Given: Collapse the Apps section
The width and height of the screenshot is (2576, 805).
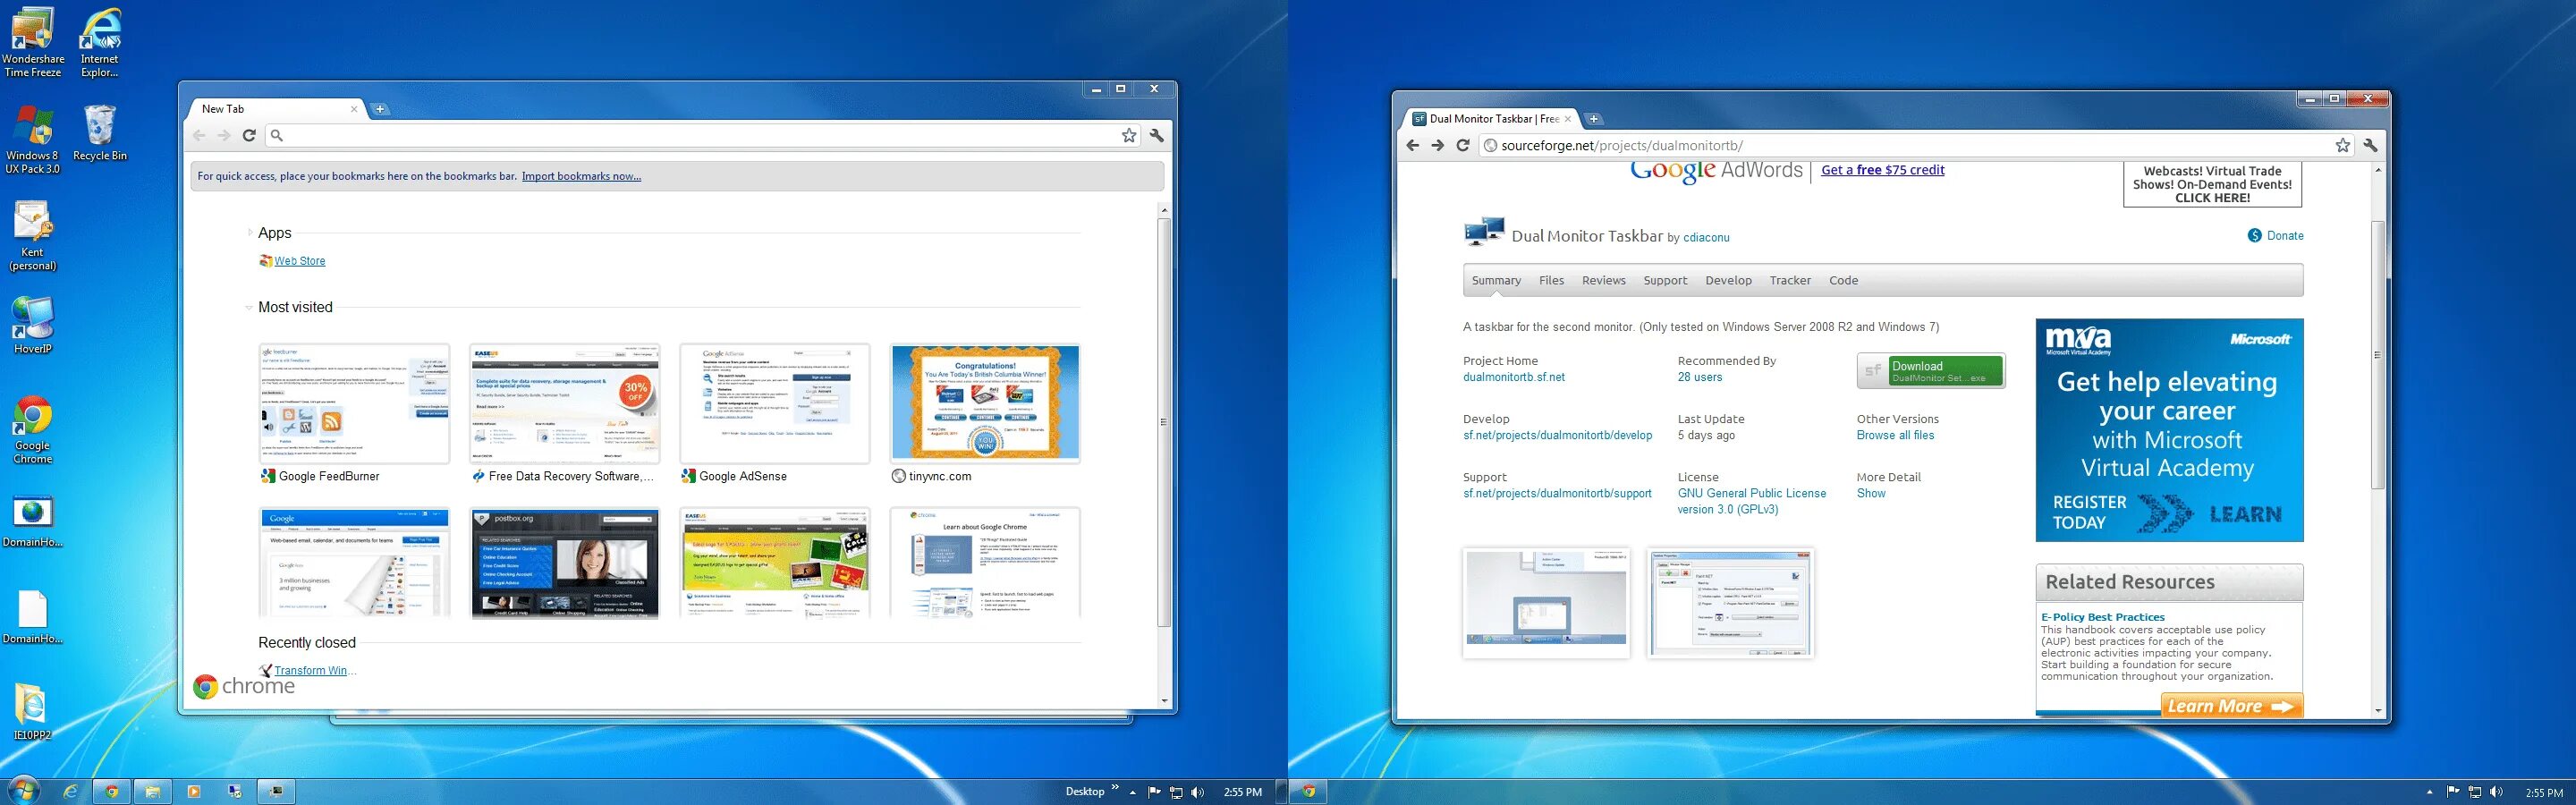Looking at the screenshot, I should point(249,233).
